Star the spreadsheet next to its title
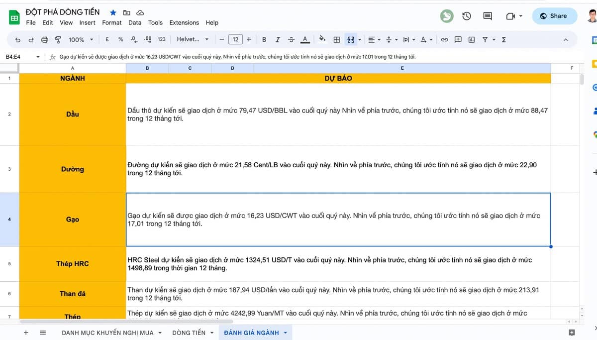Image resolution: width=597 pixels, height=340 pixels. (x=112, y=12)
